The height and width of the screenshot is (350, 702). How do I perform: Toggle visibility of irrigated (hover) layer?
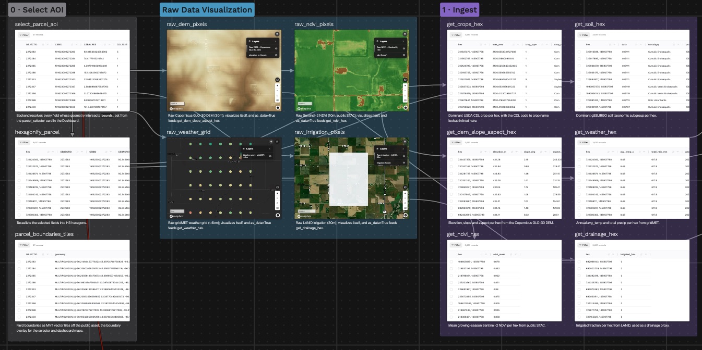tap(404, 162)
